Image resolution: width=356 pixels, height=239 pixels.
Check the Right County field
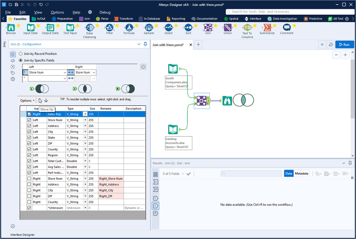click(x=29, y=202)
